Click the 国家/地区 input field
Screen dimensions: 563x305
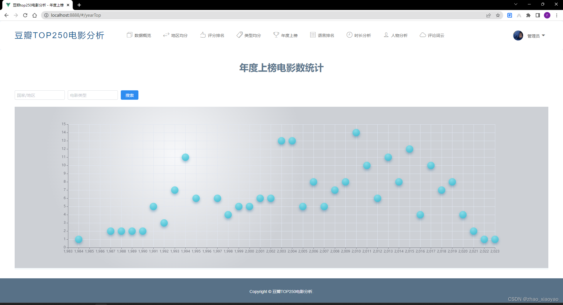click(39, 95)
